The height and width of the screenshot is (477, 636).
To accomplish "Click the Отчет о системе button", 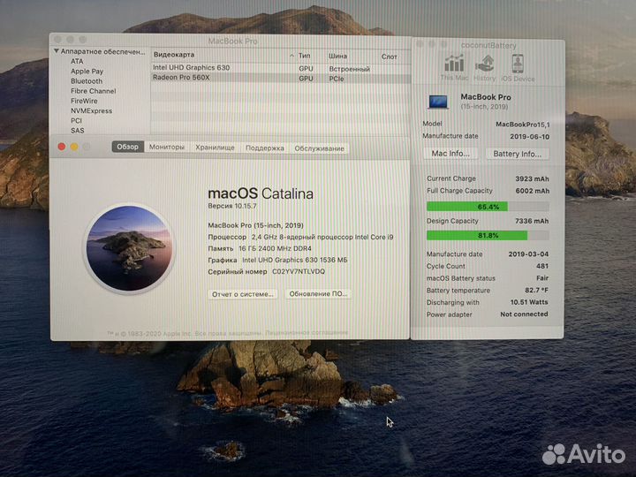I will pyautogui.click(x=243, y=294).
